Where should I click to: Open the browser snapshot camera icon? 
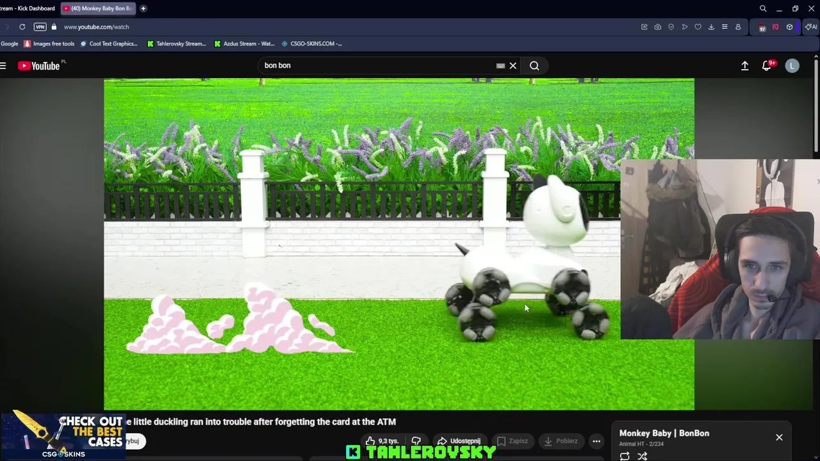click(x=658, y=27)
